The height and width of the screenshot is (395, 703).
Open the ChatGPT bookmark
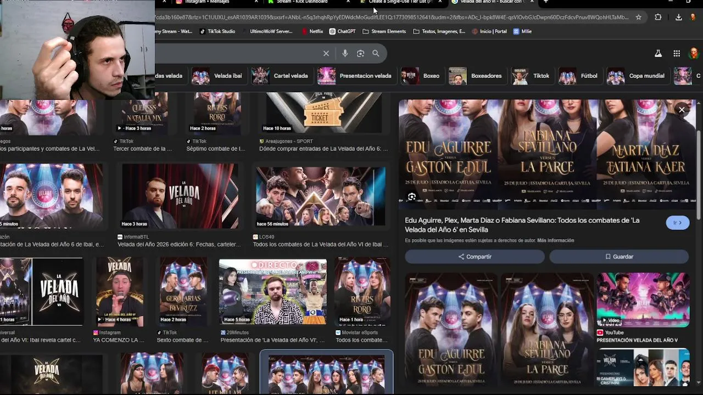tap(342, 31)
